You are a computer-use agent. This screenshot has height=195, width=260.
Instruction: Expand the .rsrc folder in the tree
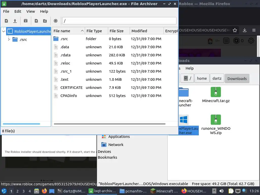9,39
